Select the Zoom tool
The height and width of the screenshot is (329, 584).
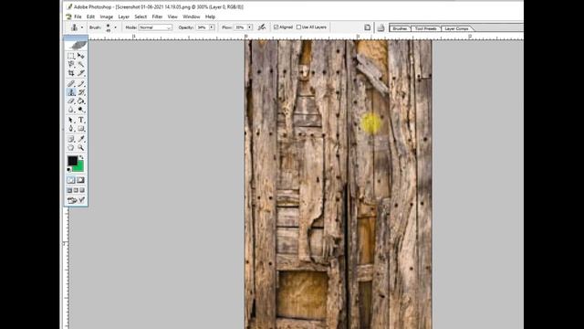click(81, 148)
